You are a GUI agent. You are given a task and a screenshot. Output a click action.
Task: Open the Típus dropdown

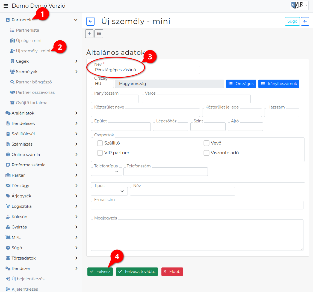tap(109, 191)
